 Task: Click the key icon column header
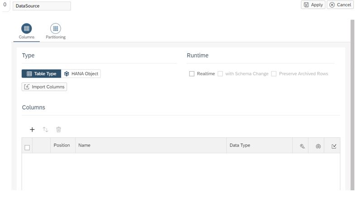pyautogui.click(x=302, y=146)
